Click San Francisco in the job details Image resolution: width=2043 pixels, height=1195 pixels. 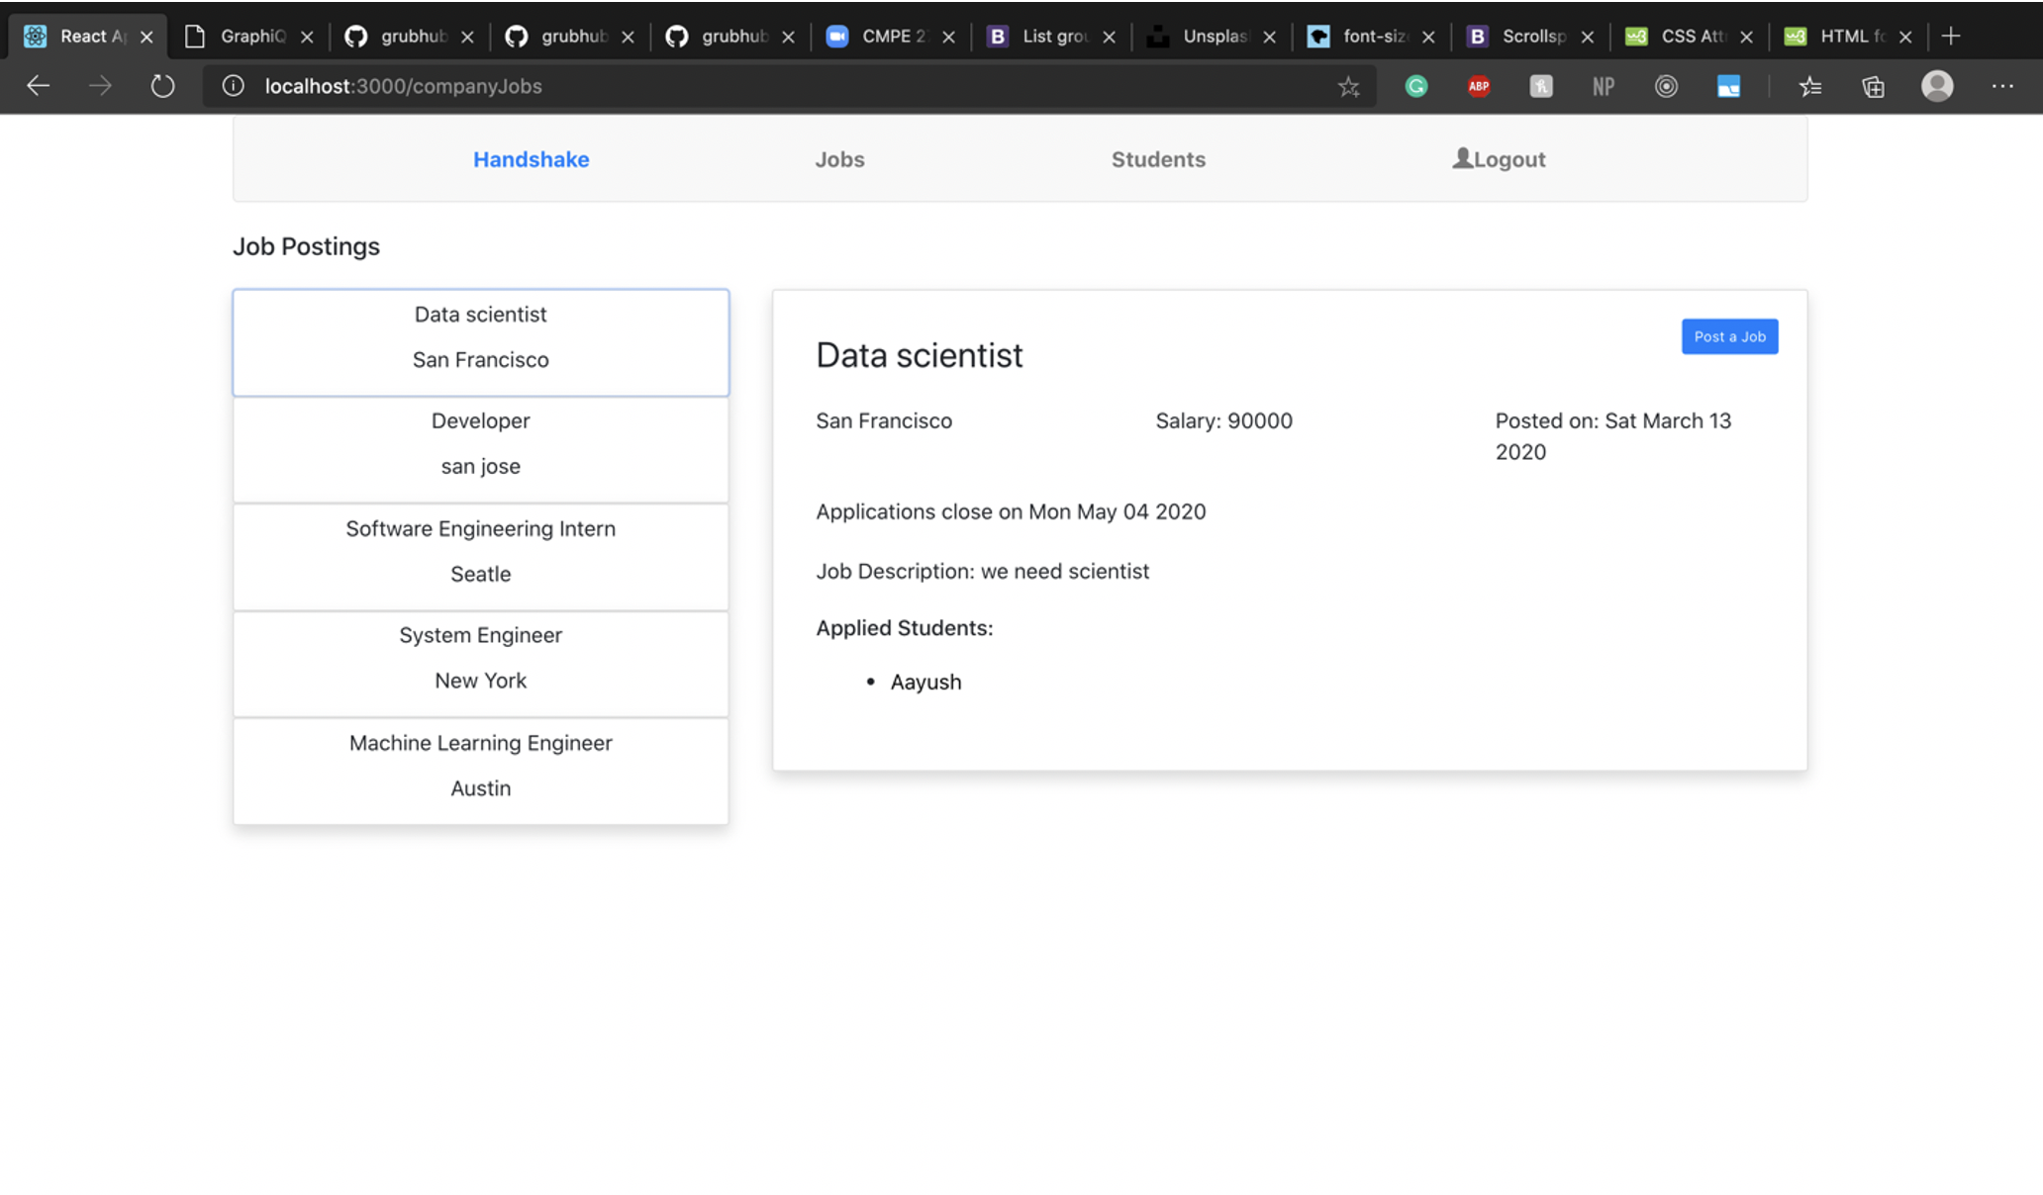[x=884, y=420]
